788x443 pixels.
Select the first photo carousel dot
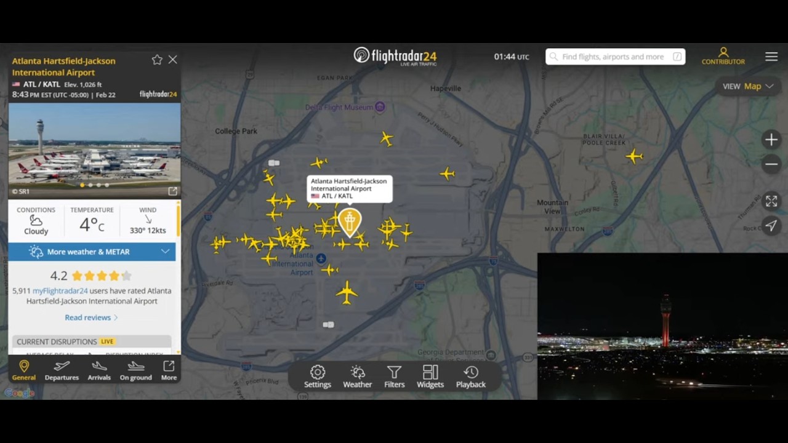point(82,185)
